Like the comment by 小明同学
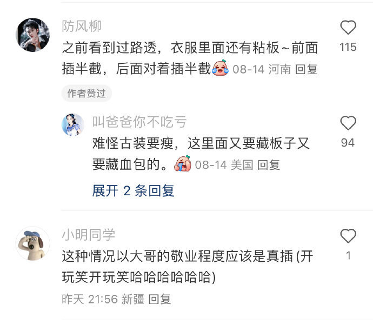The height and width of the screenshot is (324, 373). pos(348,236)
